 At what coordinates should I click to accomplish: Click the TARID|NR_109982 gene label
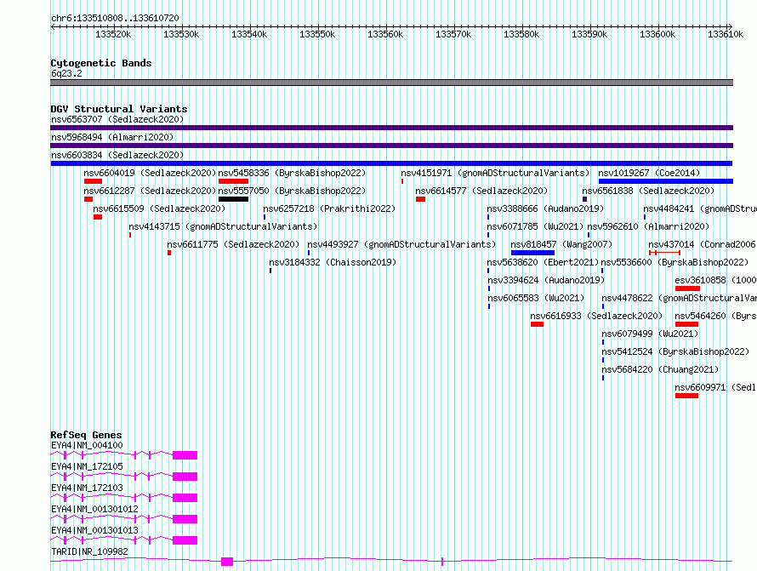point(90,551)
